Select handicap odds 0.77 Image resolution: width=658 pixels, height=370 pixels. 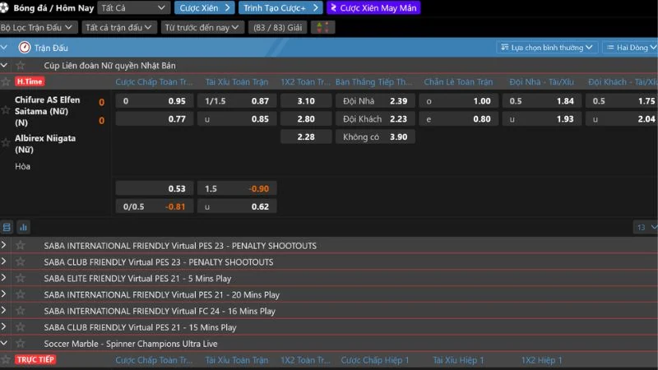[155, 119]
